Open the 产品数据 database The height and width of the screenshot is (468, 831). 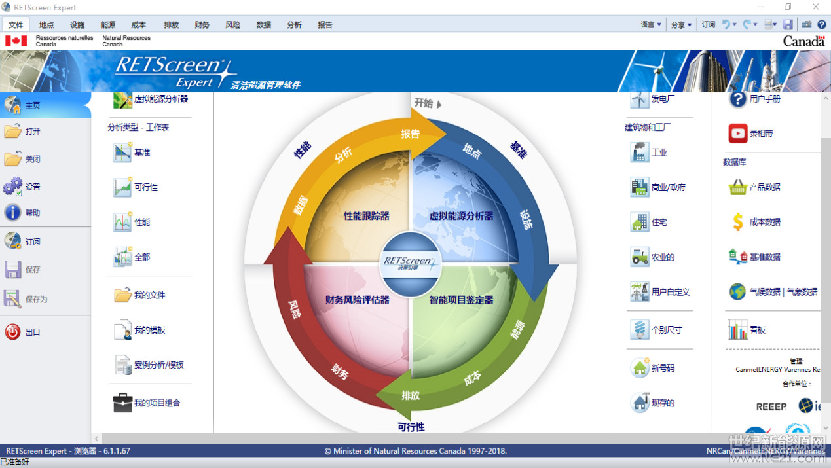(x=754, y=187)
